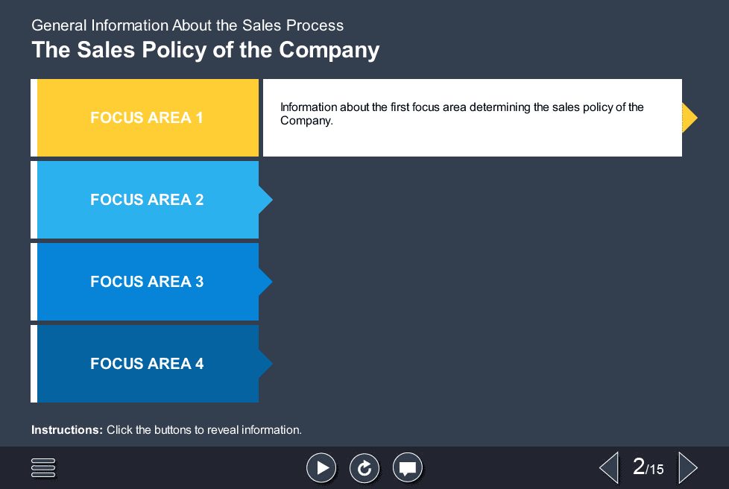The image size is (729, 489).
Task: Click arrow tip beside Focus Area 3
Action: [x=265, y=282]
